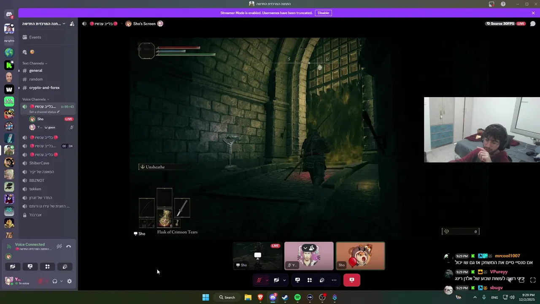Viewport: 540px width, 304px height.
Task: Collapse participants with chevron on pink tile
Action: 305,248
